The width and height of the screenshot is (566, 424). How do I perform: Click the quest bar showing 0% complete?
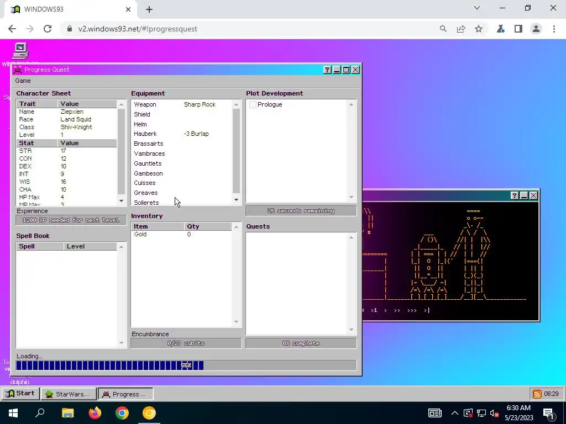pos(301,343)
